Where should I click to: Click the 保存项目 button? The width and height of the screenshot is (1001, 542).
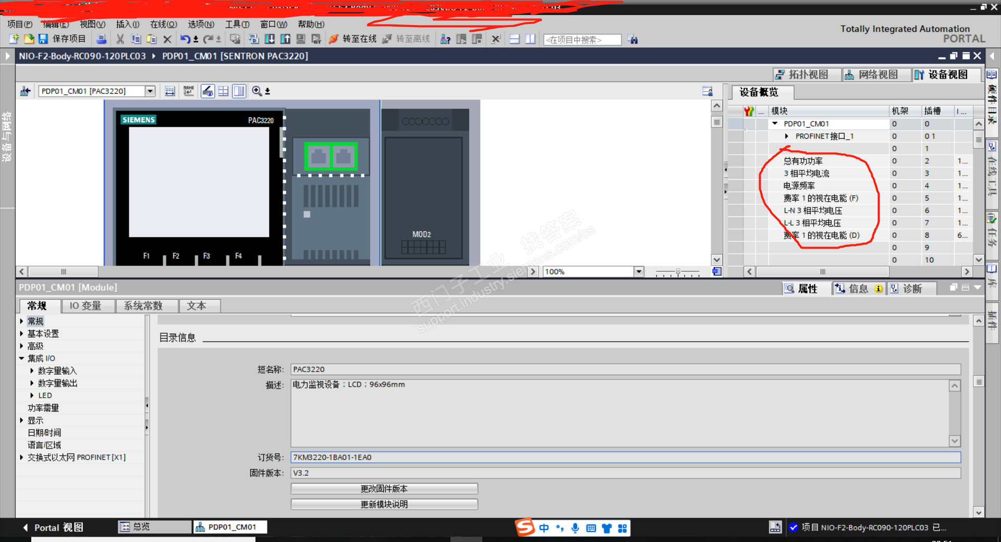point(62,39)
